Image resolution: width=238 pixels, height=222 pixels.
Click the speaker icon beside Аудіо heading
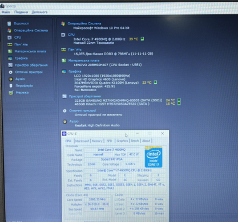(65, 122)
